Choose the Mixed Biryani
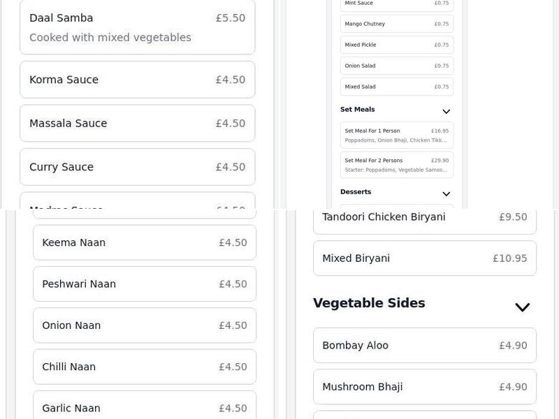Viewport: 559px width, 419px height. pyautogui.click(x=424, y=258)
